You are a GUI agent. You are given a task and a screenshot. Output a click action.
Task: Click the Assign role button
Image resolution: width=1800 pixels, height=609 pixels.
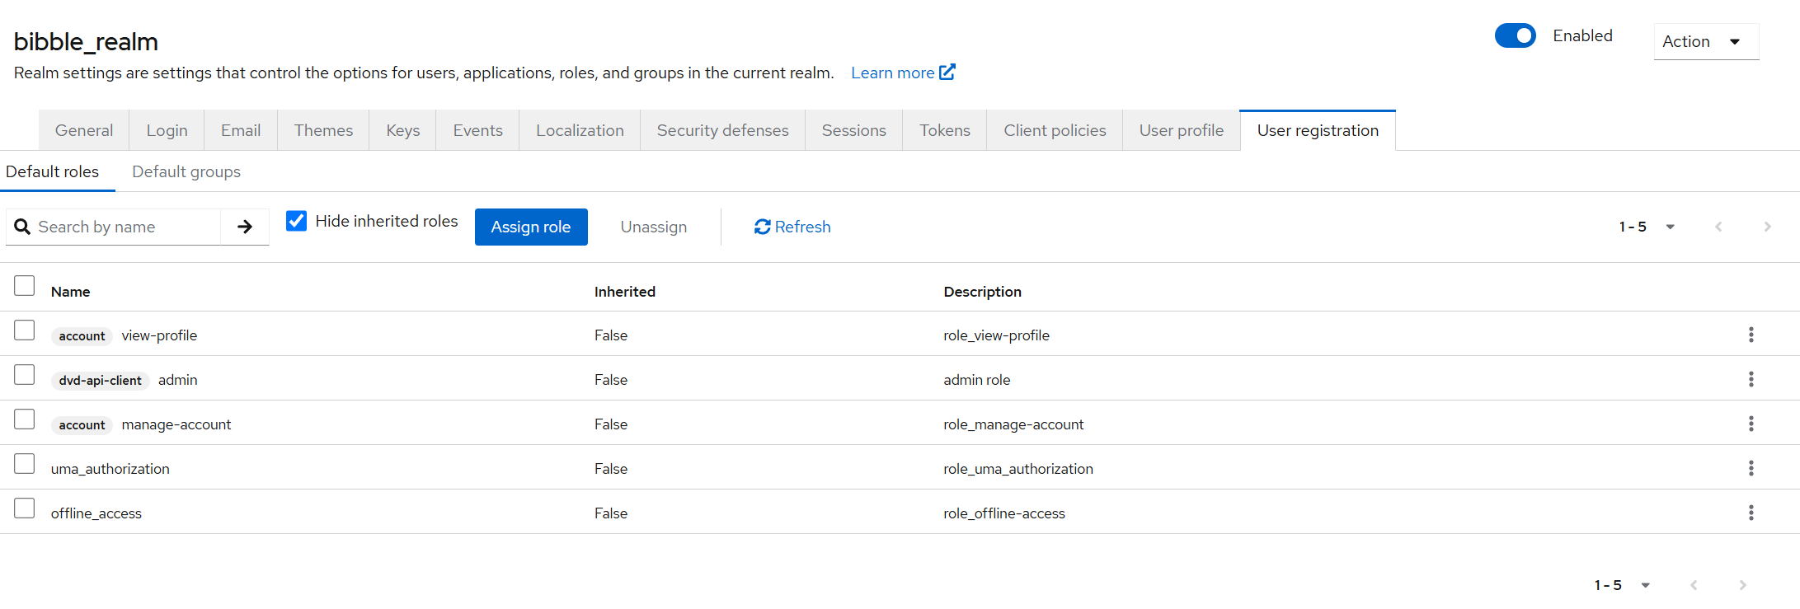point(531,227)
